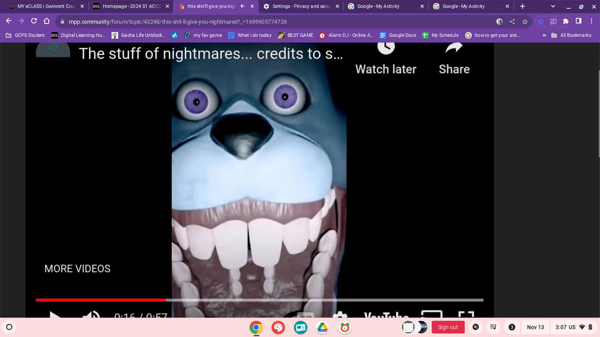Viewport: 600px width, 337px height.
Task: Open Chrome side panel
Action: pos(578,21)
